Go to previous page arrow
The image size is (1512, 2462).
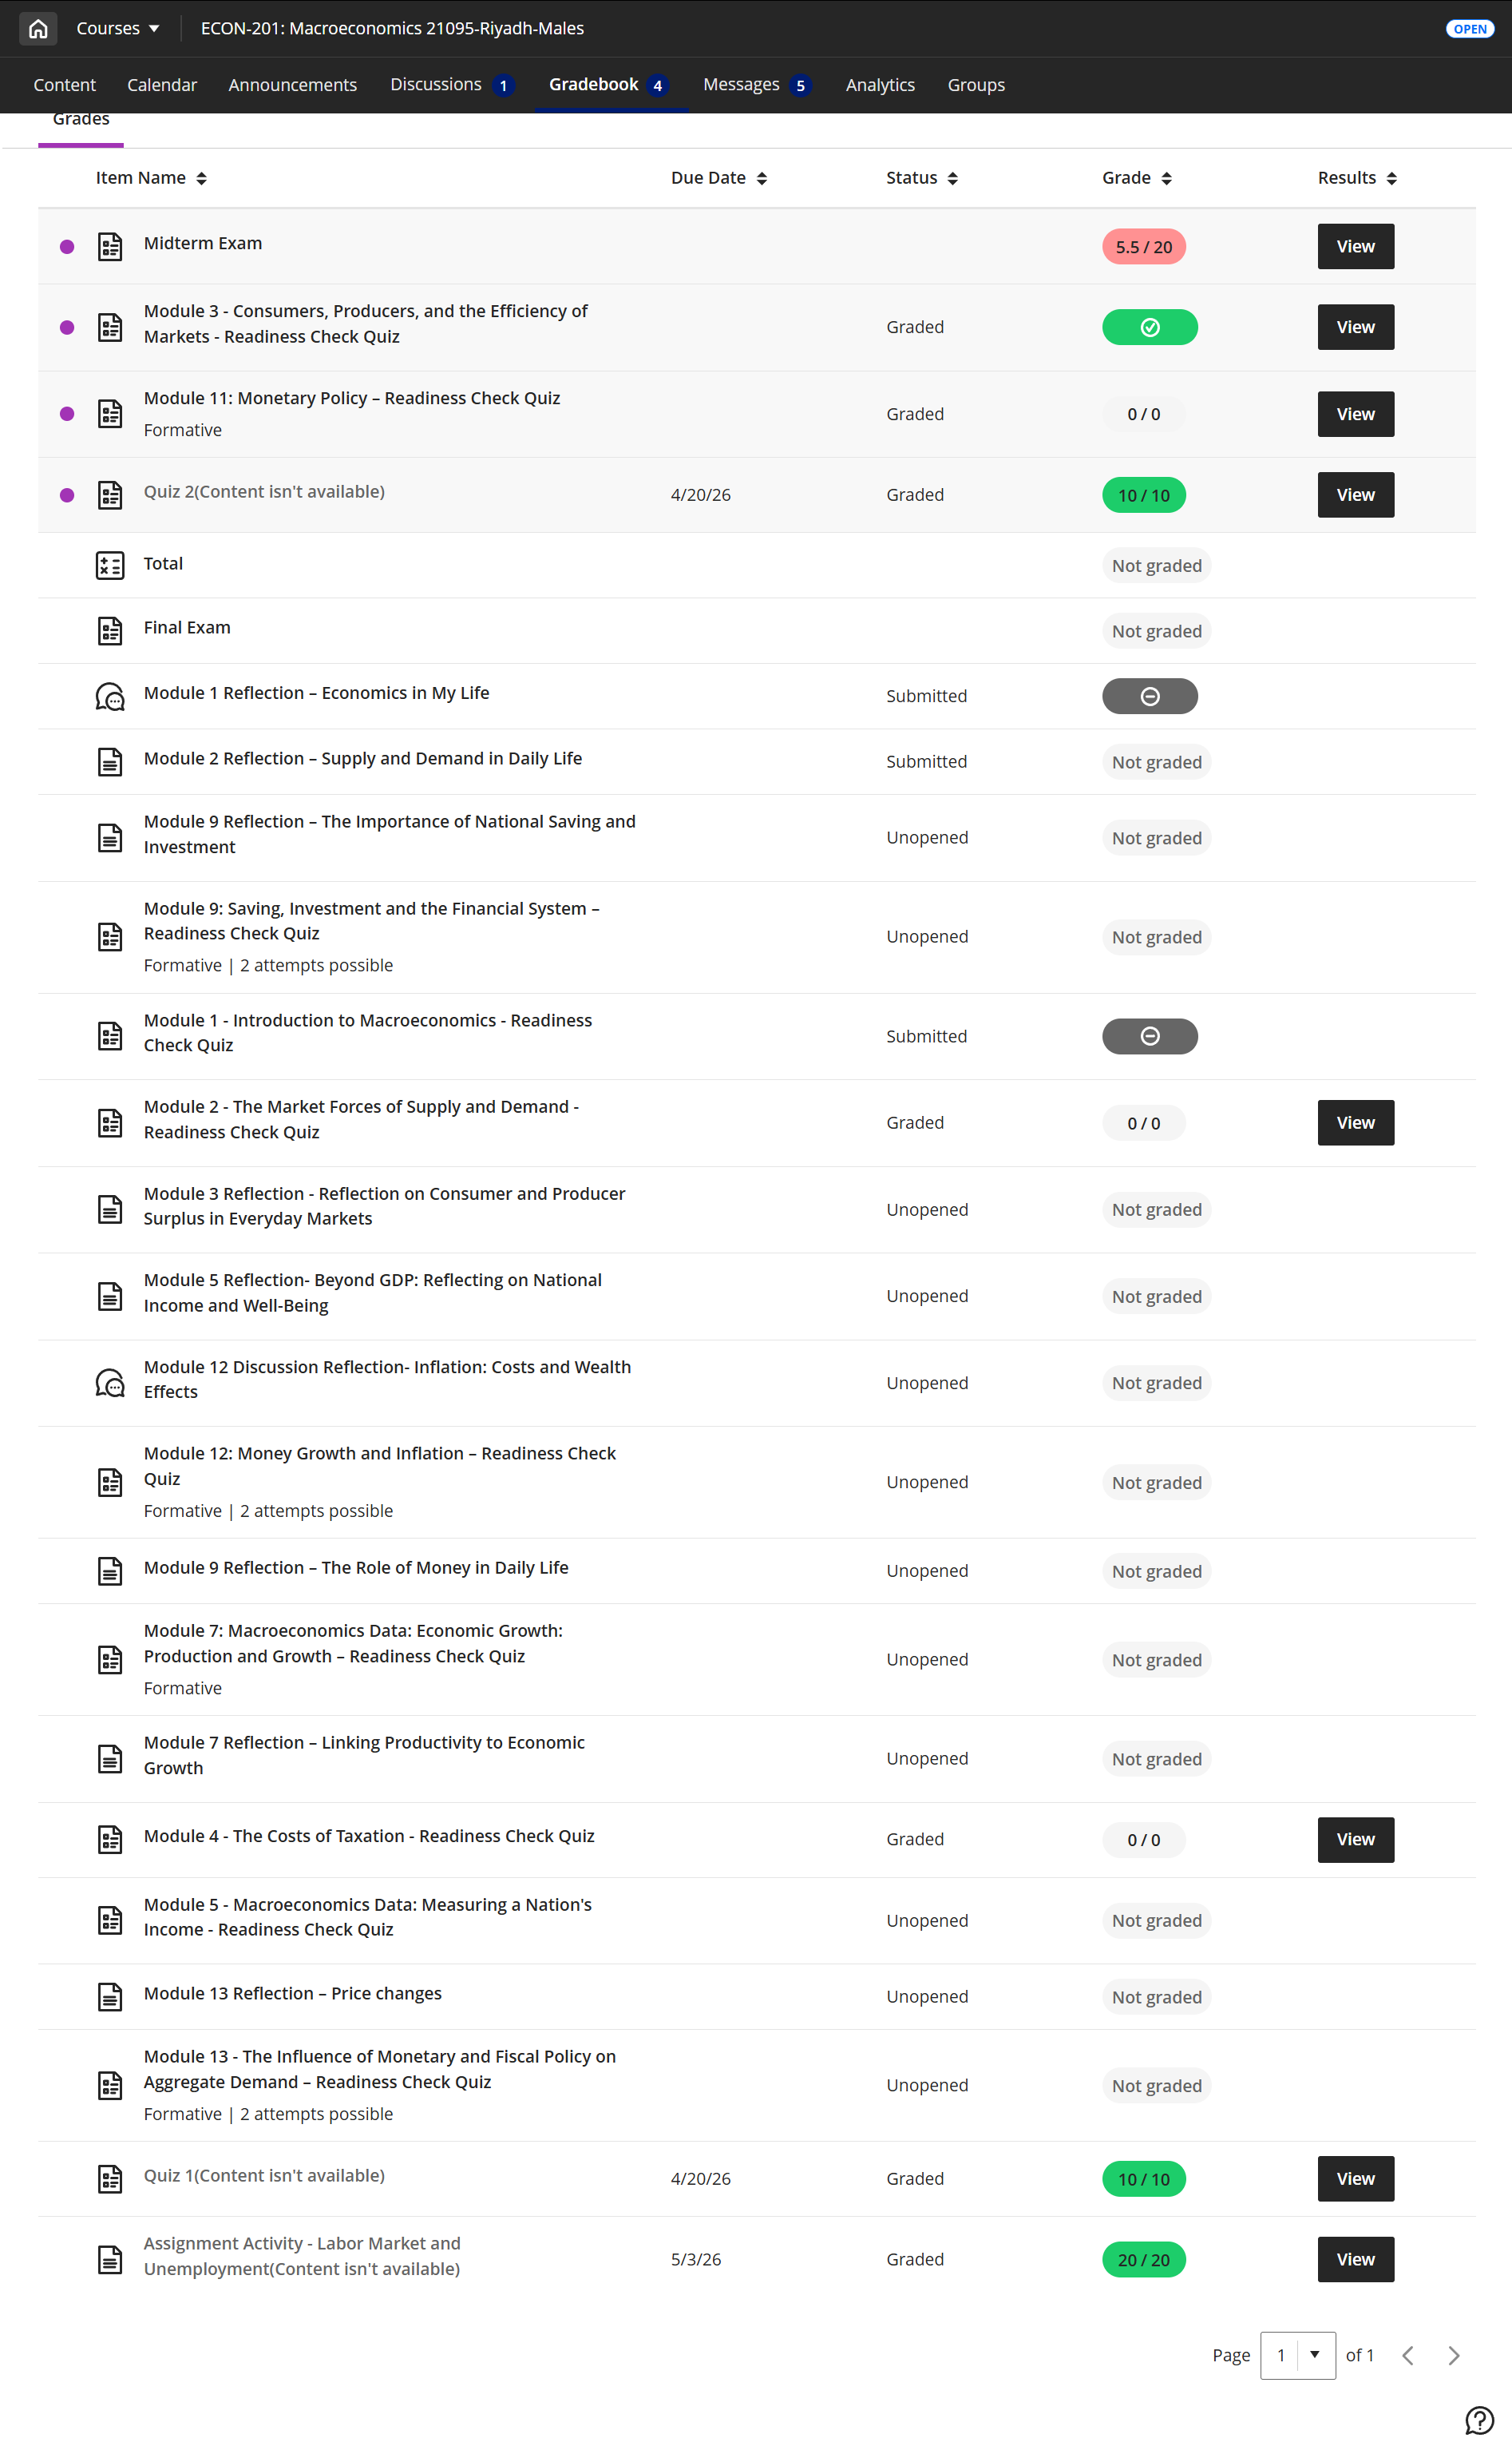click(x=1408, y=2355)
